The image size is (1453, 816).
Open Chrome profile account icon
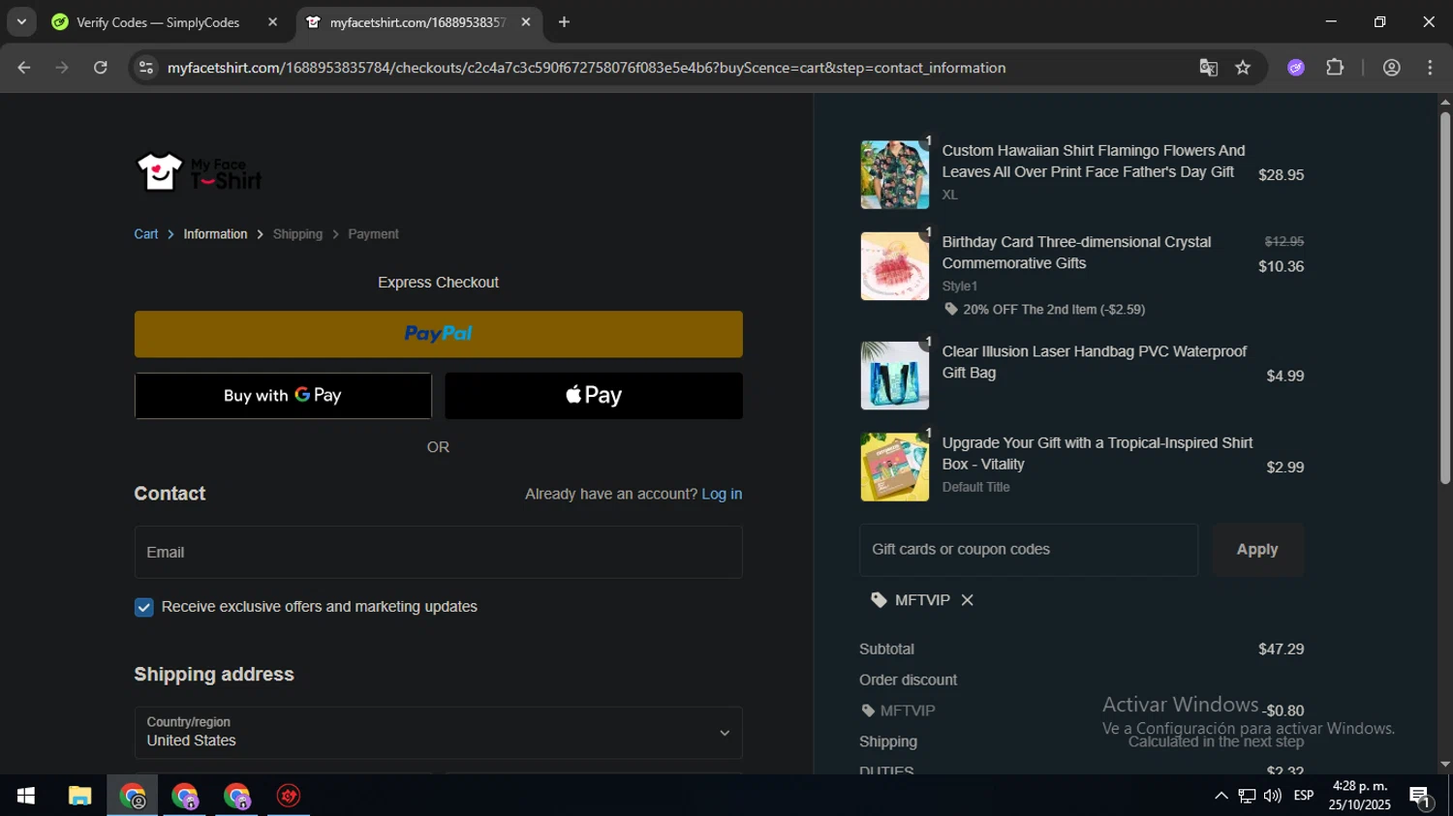tap(1392, 68)
